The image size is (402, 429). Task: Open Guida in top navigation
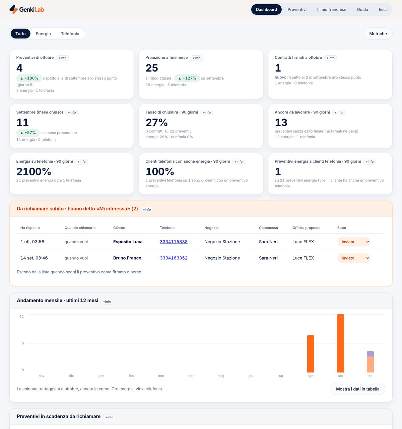[x=362, y=9]
